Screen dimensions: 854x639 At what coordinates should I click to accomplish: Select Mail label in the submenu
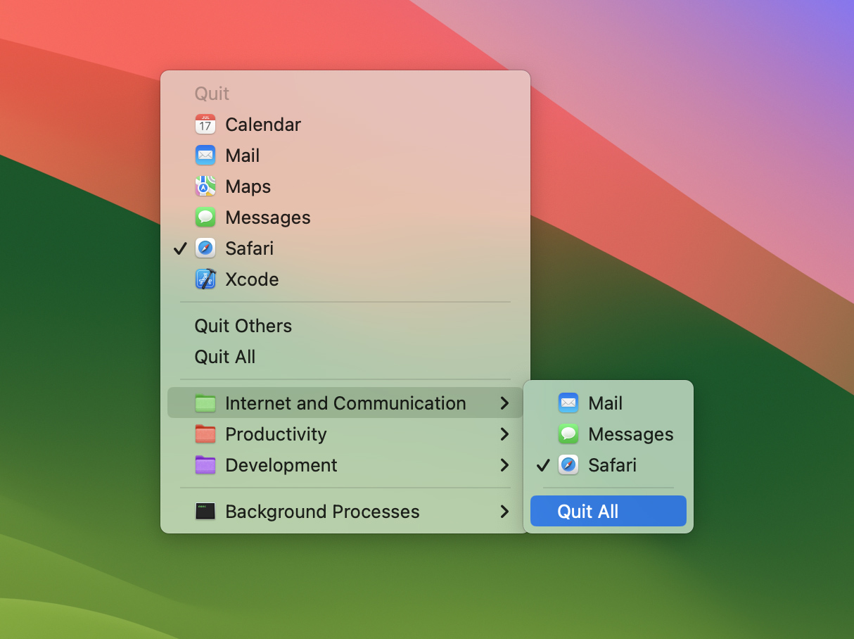pos(606,403)
